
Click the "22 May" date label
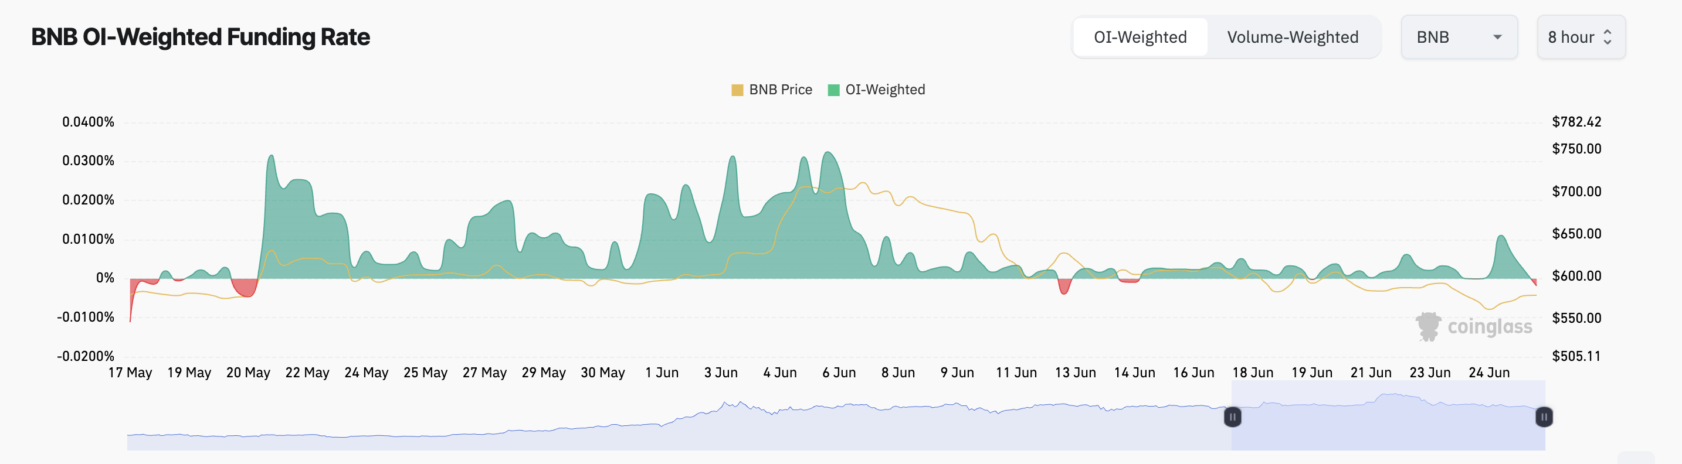(307, 373)
